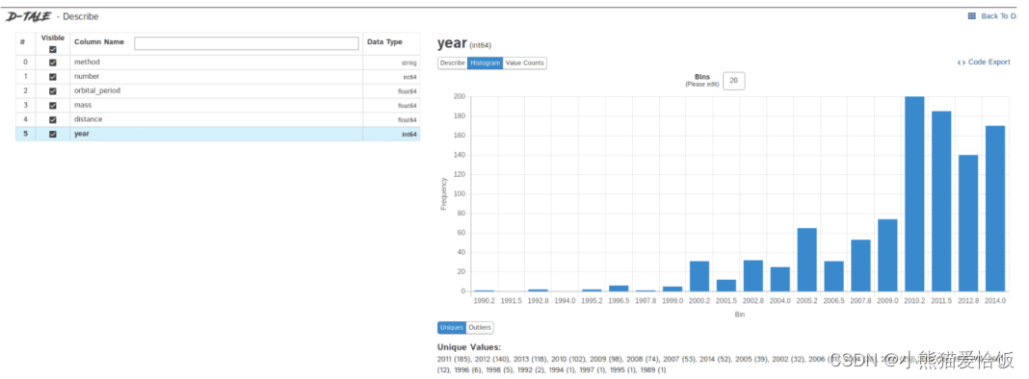1029x379 pixels.
Task: Click the float64 type of mass row
Action: coord(407,106)
